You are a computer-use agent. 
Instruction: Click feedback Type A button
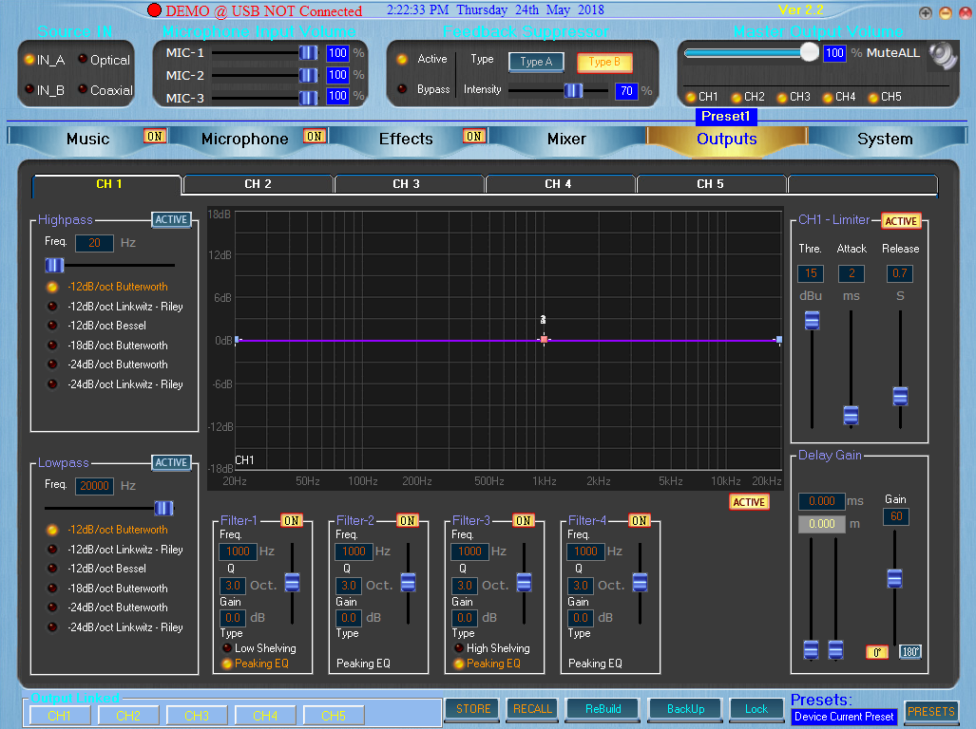537,62
